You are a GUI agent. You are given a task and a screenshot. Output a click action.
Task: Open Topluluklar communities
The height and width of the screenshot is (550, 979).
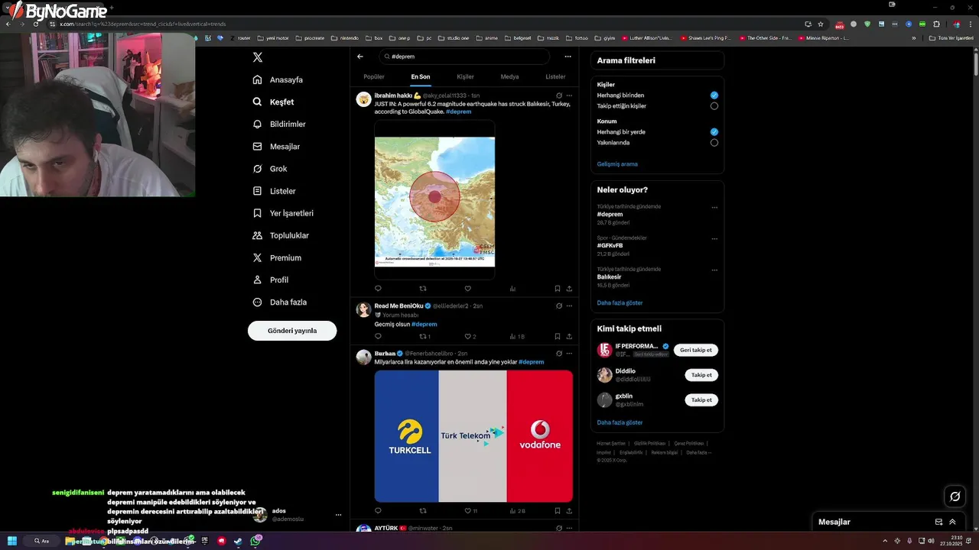281,235
